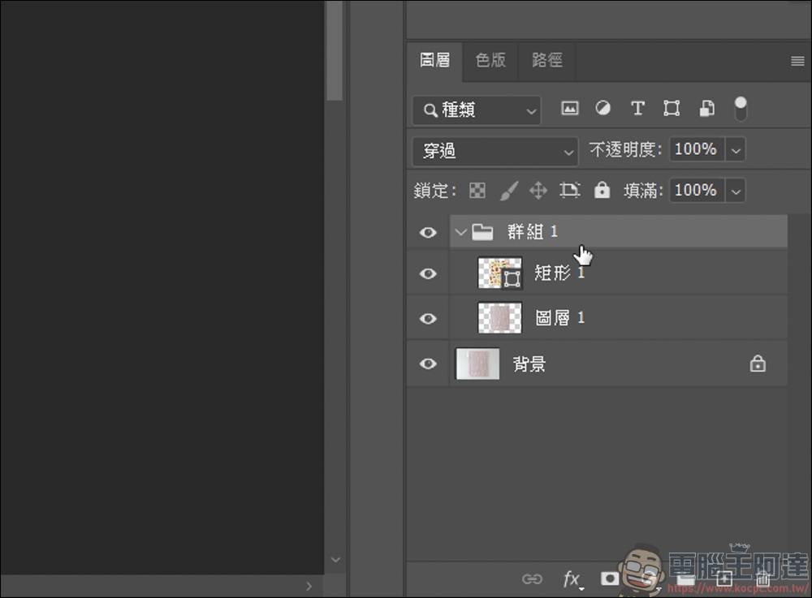The image size is (812, 598).
Task: Switch to the 色版 tab
Action: pos(490,61)
